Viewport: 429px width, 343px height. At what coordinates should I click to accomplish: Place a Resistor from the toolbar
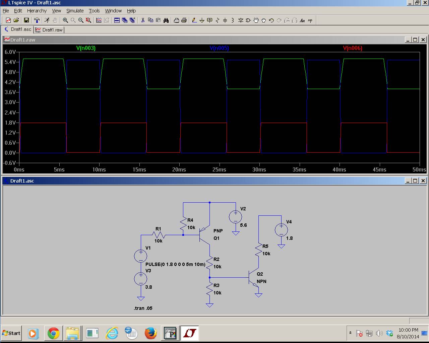click(218, 20)
